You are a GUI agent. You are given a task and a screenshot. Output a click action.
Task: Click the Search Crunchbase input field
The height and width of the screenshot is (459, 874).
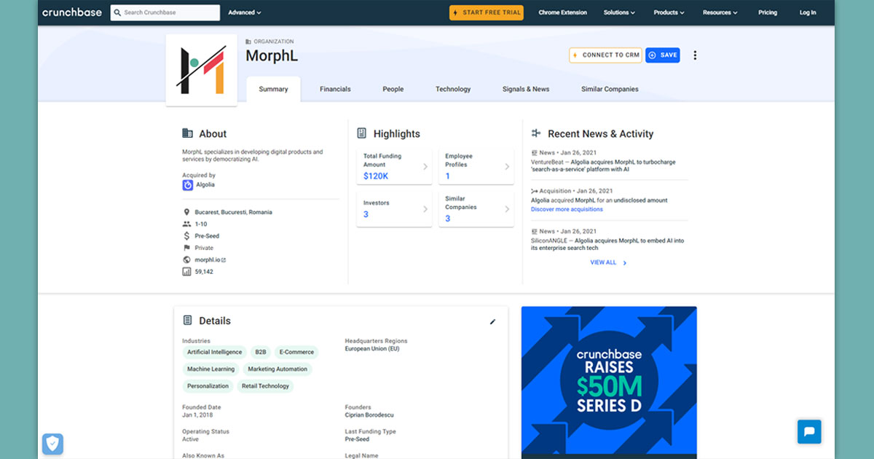point(165,12)
